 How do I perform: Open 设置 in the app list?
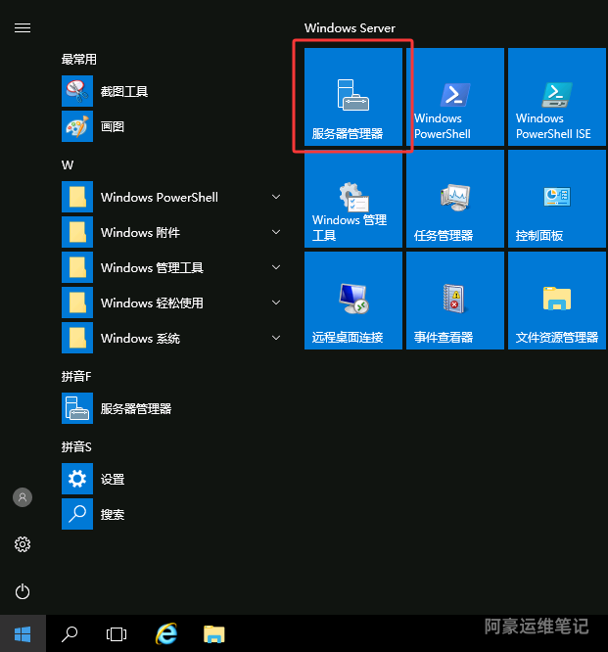coord(173,479)
